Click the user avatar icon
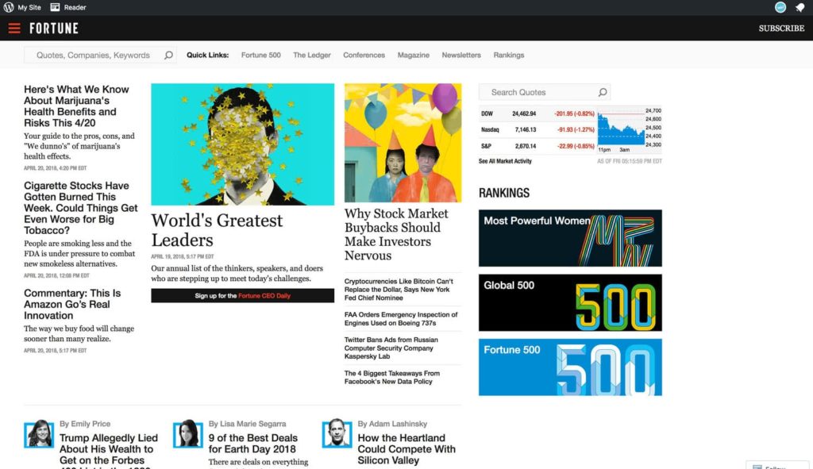This screenshot has height=469, width=813. (780, 7)
